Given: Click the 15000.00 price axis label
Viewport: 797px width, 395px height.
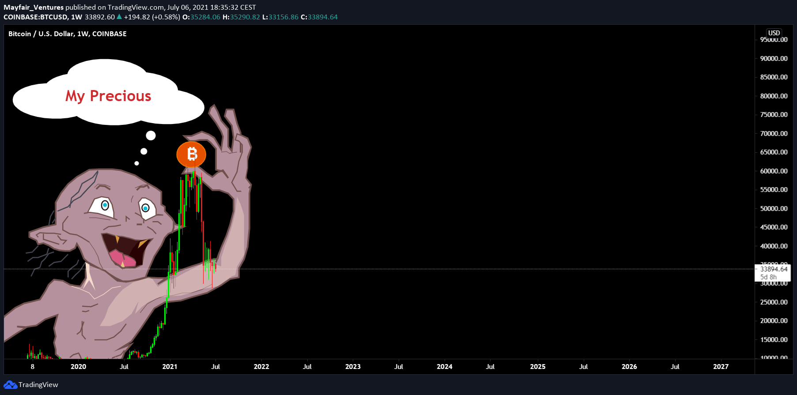Looking at the screenshot, I should 774,339.
